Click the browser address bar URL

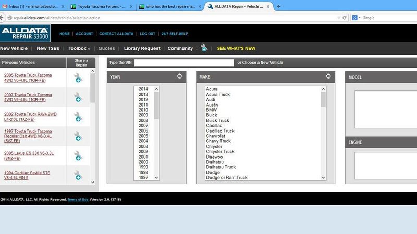(57, 18)
